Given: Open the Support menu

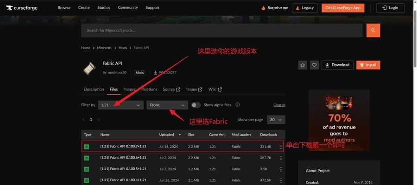Looking at the screenshot, I should click(152, 8).
